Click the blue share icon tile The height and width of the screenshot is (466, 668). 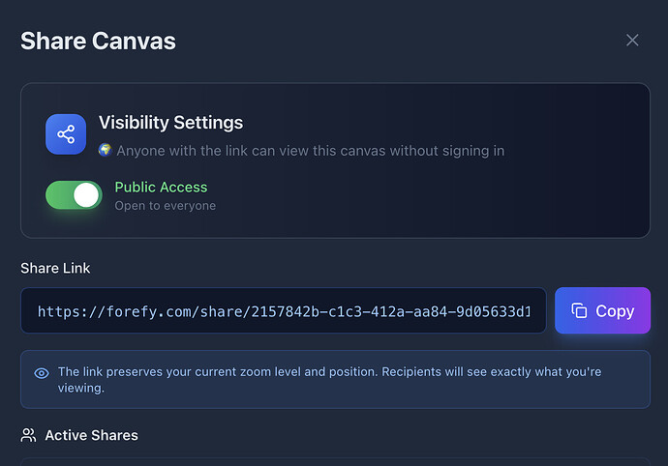tap(66, 134)
